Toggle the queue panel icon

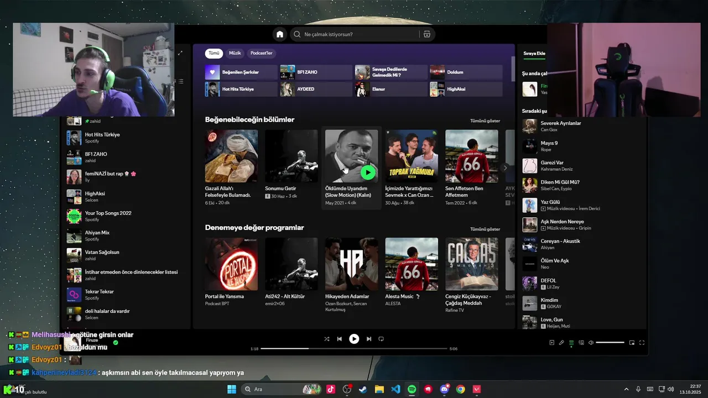tap(571, 343)
